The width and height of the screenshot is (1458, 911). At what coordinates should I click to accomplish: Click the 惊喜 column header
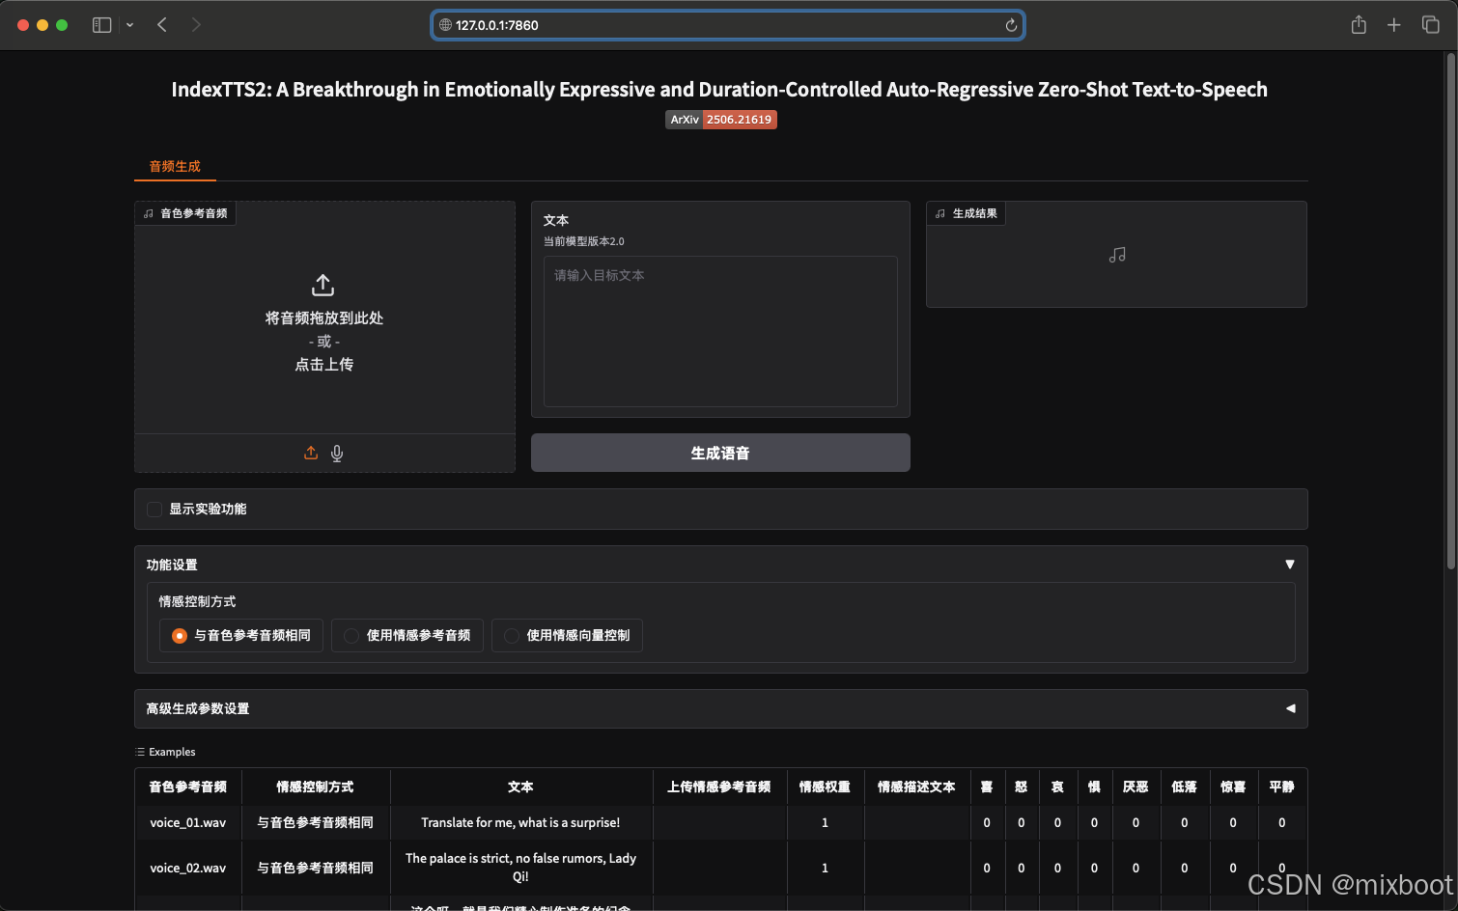click(x=1233, y=787)
